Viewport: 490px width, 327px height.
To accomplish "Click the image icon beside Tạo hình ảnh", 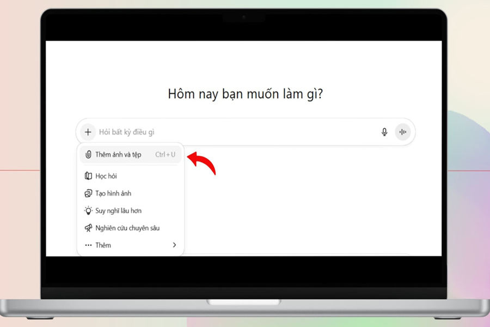I will (88, 193).
